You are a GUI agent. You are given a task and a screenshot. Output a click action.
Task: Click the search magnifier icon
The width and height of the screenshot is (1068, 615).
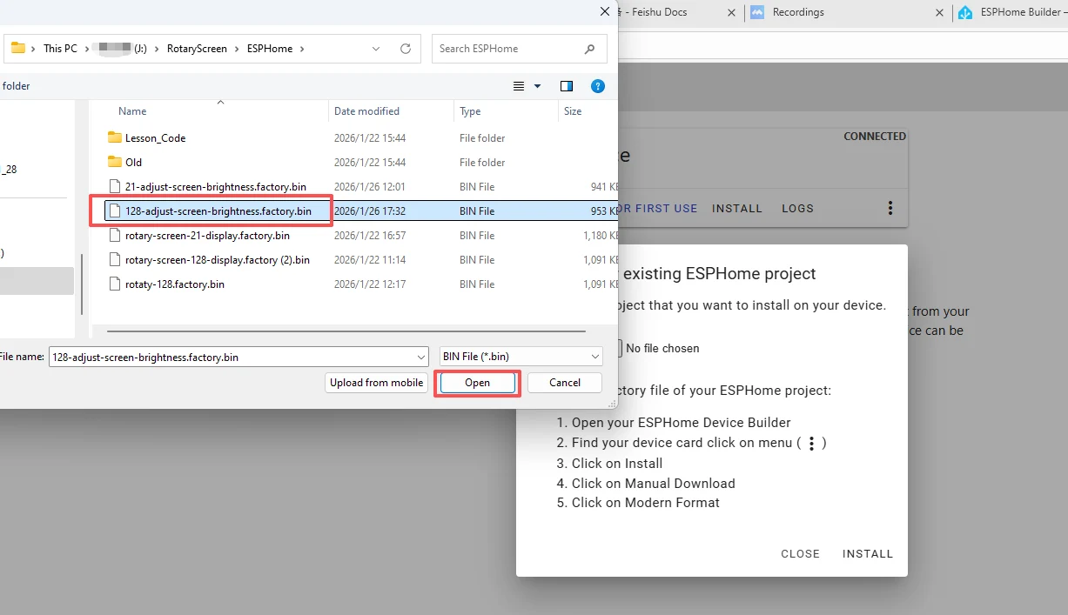590,49
